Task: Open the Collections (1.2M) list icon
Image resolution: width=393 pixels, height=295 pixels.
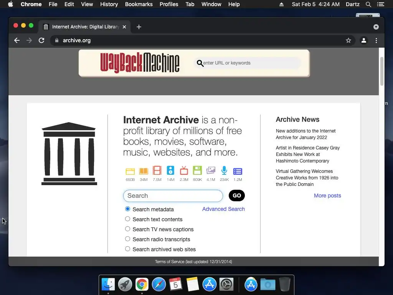Action: click(x=238, y=171)
